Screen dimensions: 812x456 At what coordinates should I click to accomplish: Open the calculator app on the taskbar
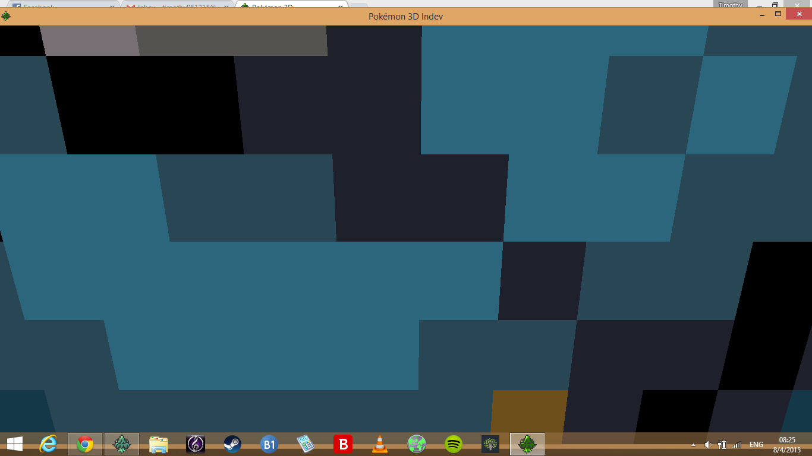tap(306, 444)
